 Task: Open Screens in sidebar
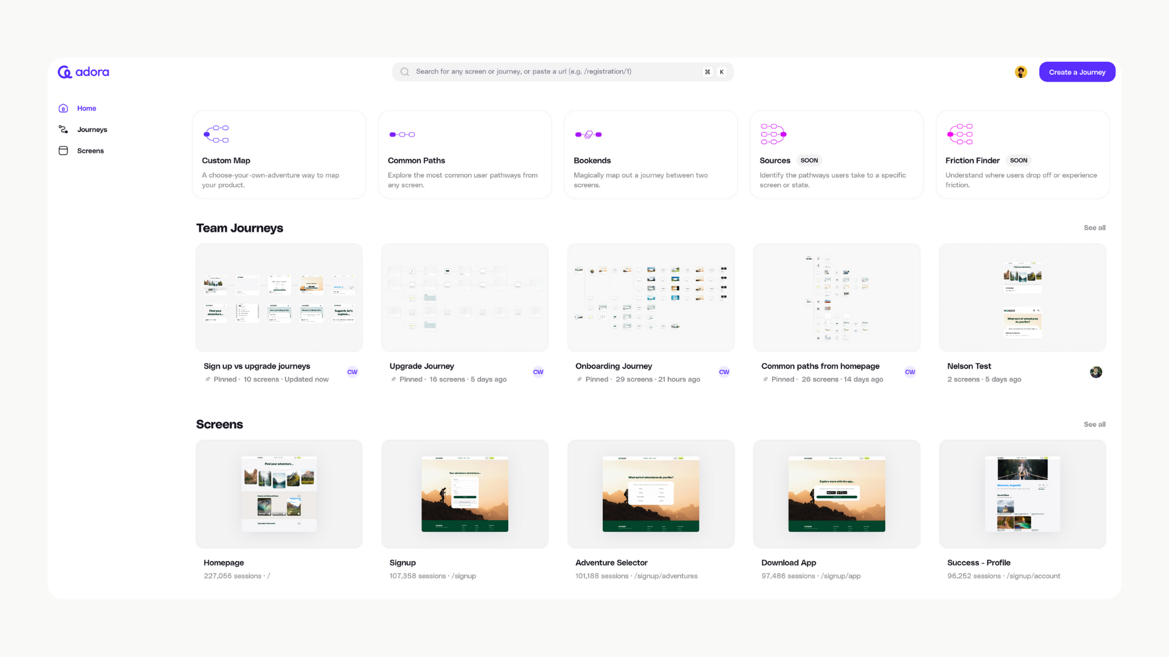point(90,151)
